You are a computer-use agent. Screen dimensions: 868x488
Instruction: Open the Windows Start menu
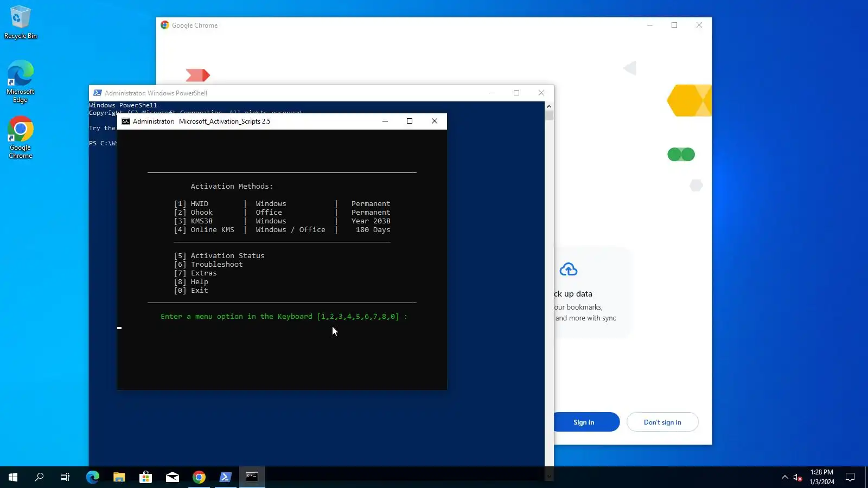(x=13, y=477)
